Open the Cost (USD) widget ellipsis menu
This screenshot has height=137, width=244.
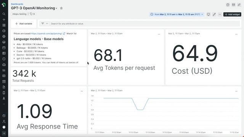[236, 34]
